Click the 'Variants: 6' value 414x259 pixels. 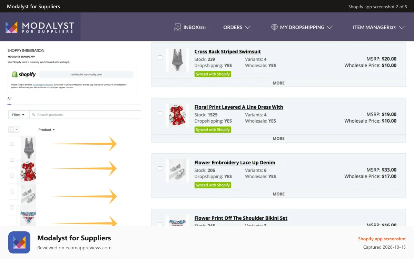coord(256,170)
